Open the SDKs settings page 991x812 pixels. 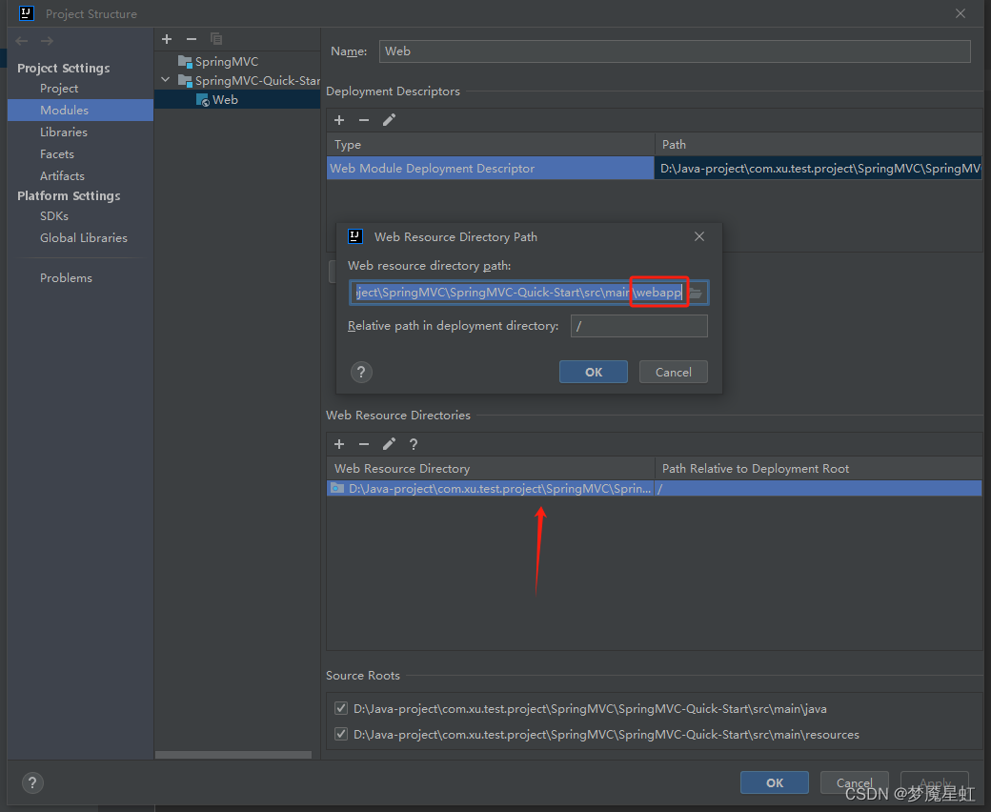(x=54, y=216)
